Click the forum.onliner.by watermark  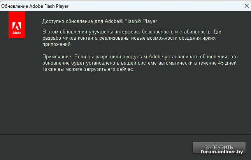click(x=222, y=151)
